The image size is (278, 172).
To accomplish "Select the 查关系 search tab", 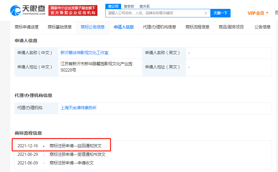I will tap(145, 6).
